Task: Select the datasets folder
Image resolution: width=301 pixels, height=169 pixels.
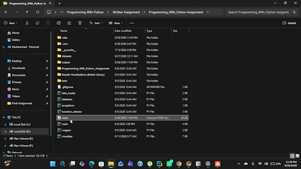Action: pos(122,56)
